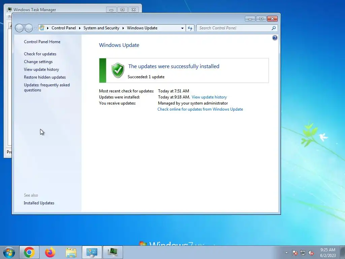Viewport: 345px width, 259px height.
Task: Expand the address bar history dropdown
Action: 182,28
